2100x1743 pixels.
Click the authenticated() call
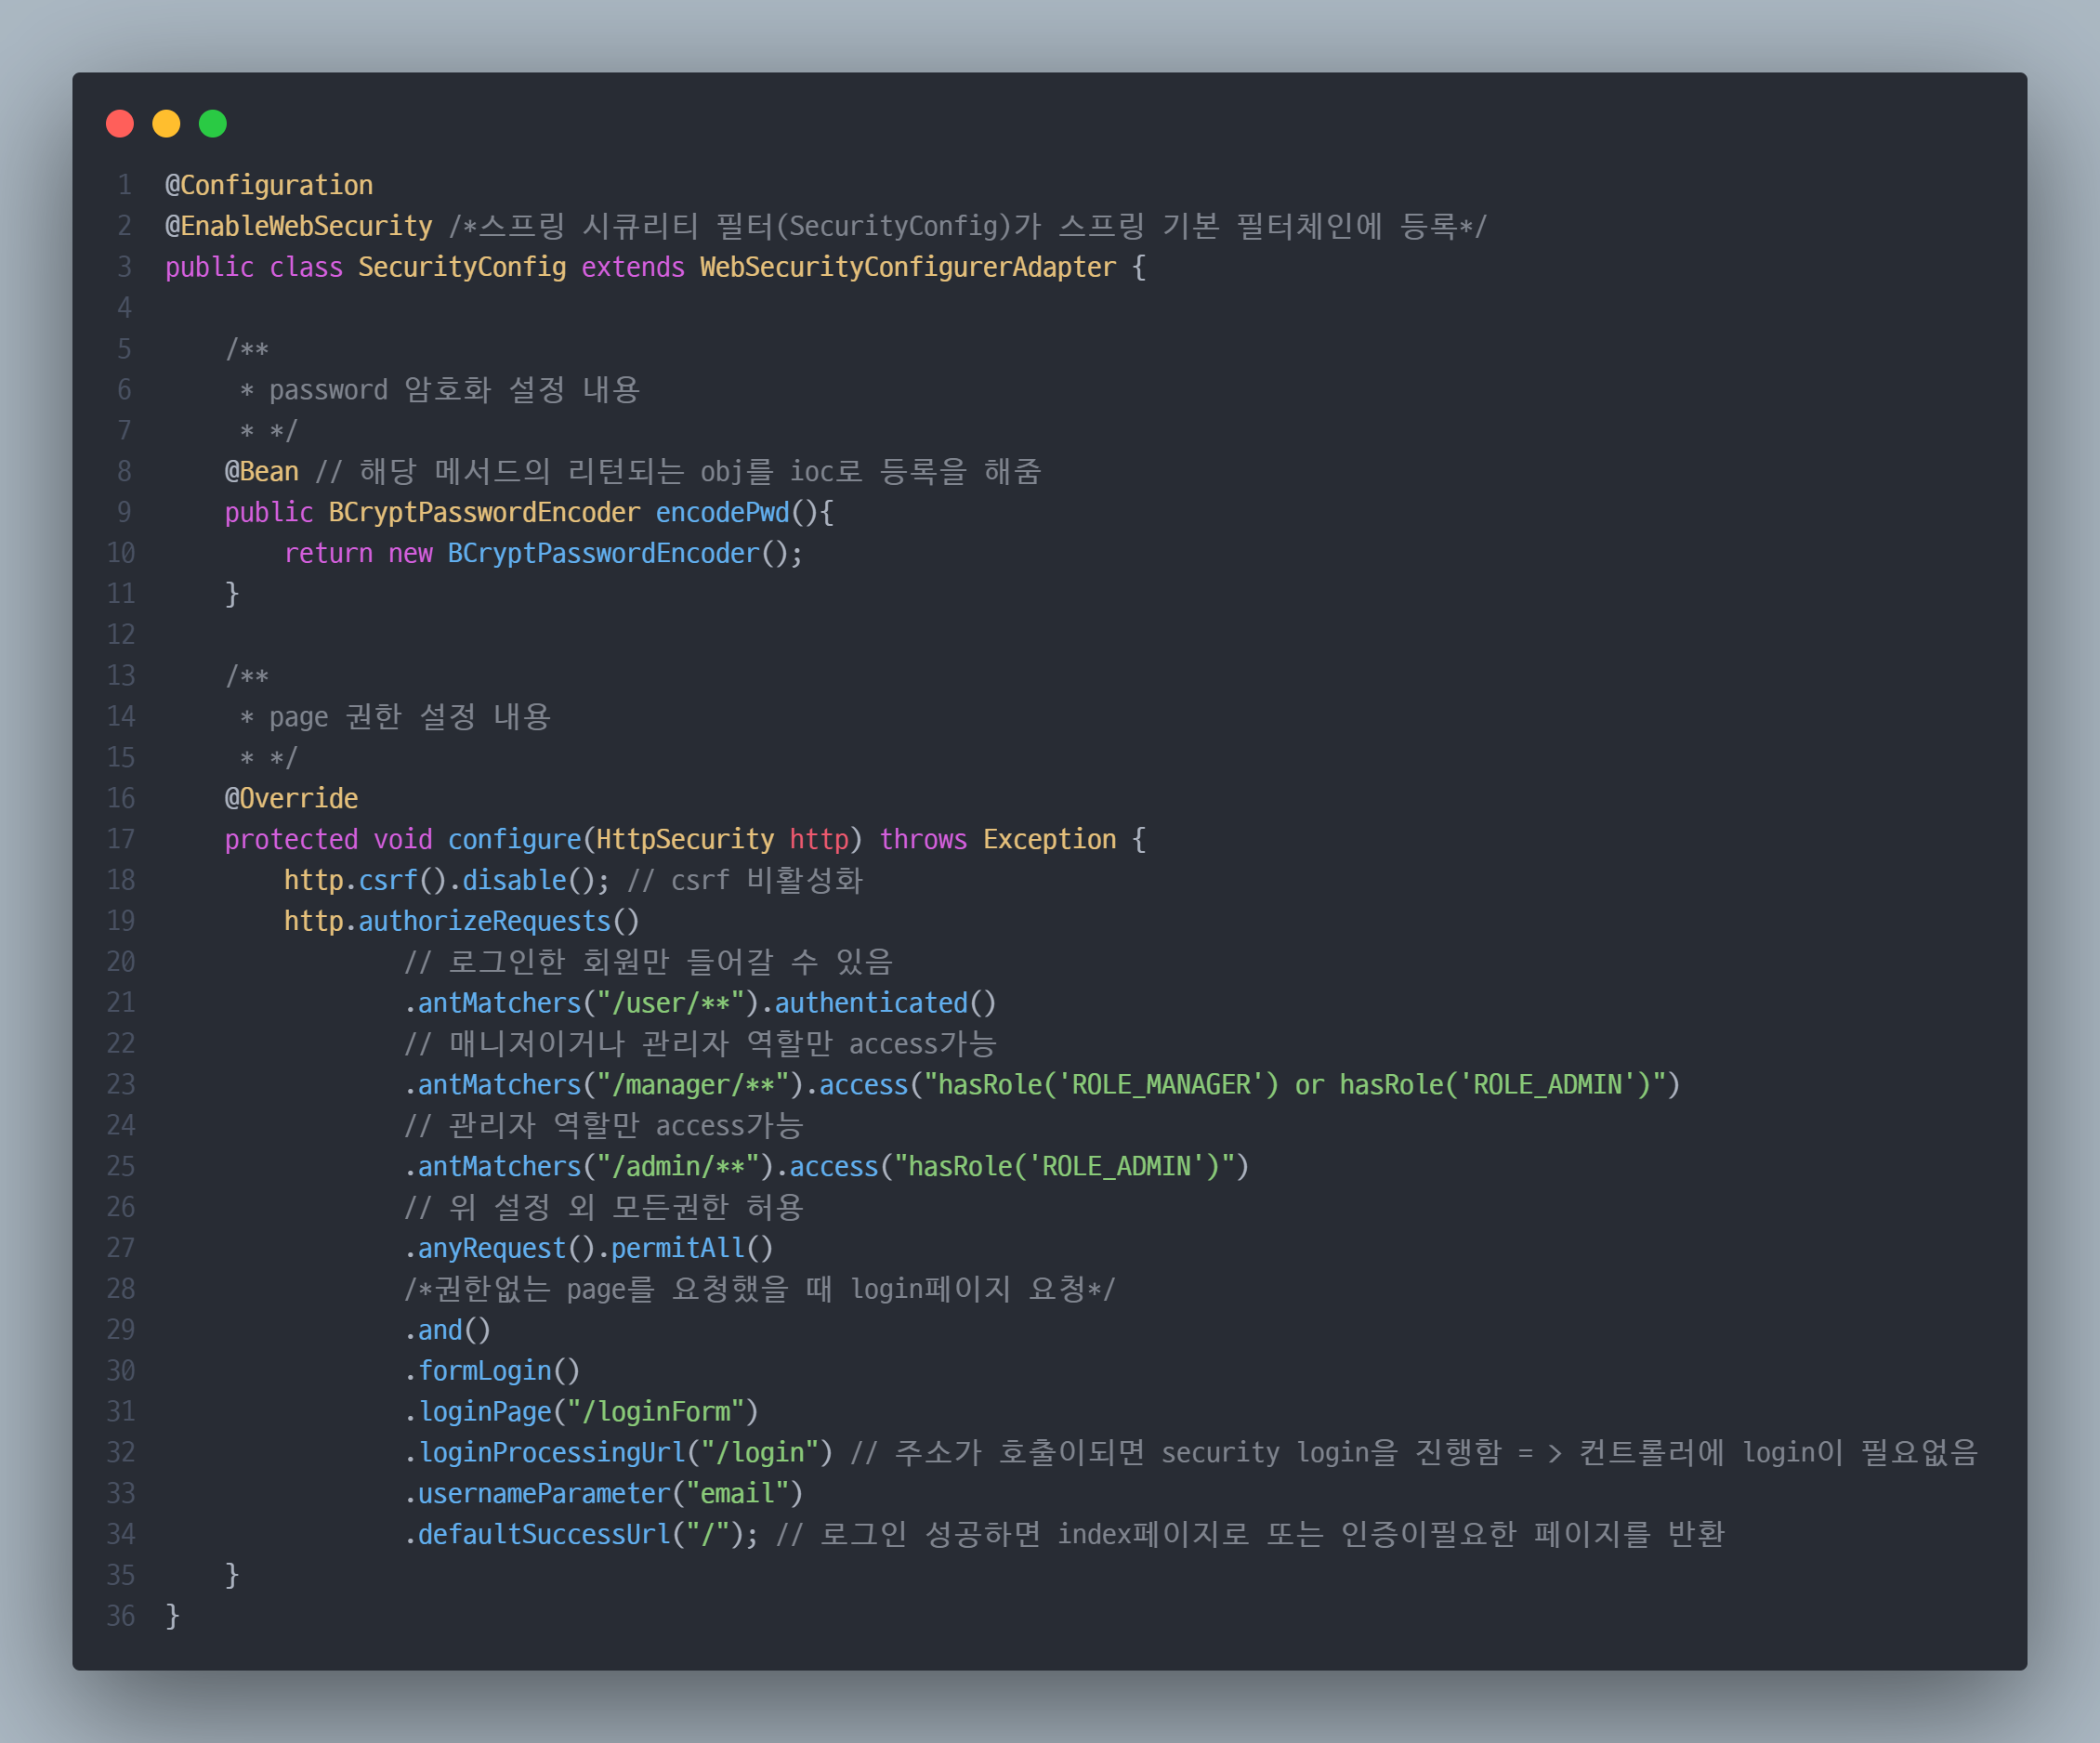[x=886, y=1004]
